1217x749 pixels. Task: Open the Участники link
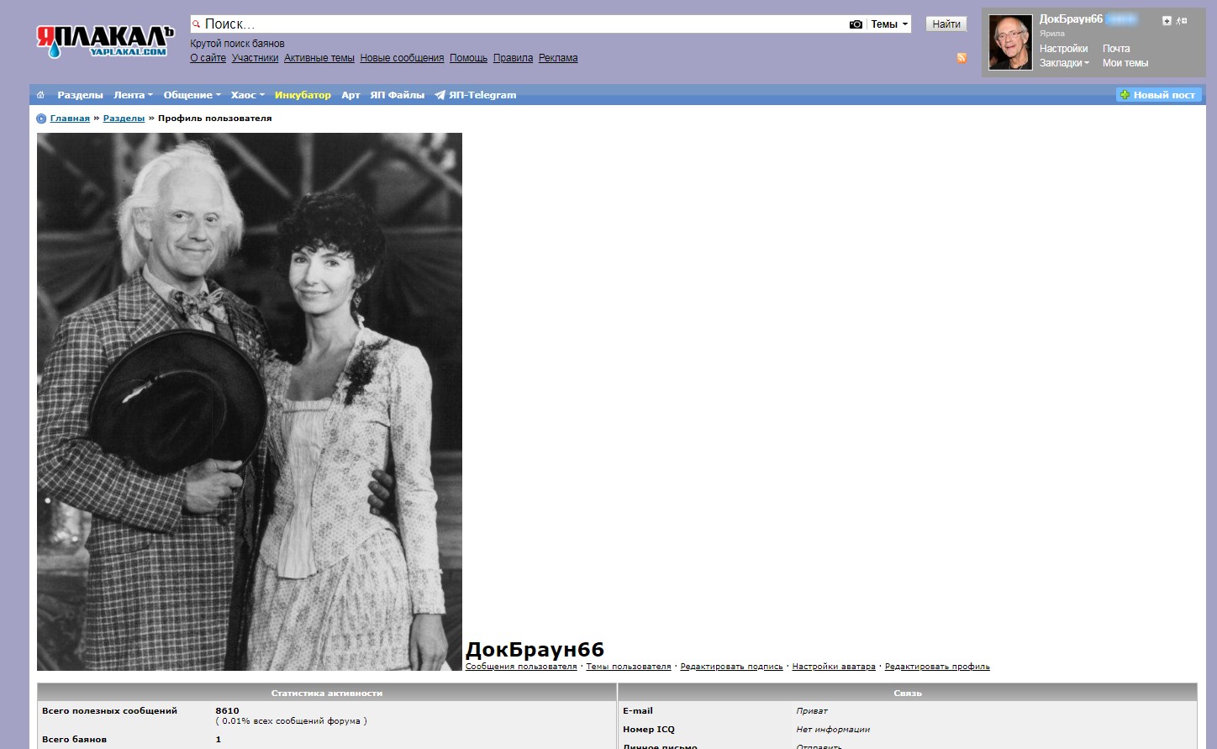(x=255, y=58)
